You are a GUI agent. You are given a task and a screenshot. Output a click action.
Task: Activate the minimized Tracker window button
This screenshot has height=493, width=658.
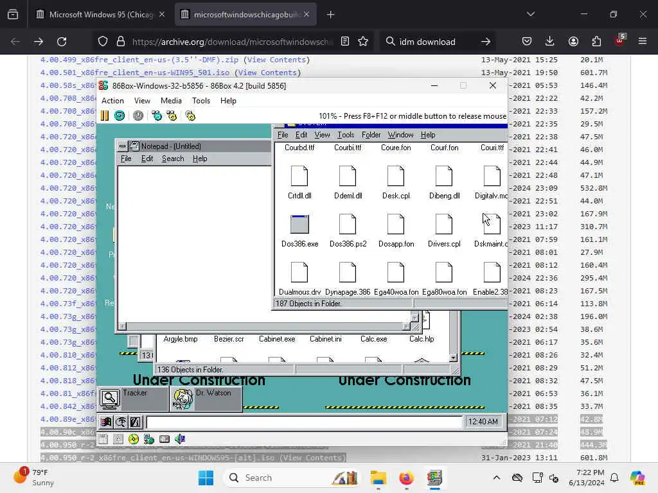point(134,399)
